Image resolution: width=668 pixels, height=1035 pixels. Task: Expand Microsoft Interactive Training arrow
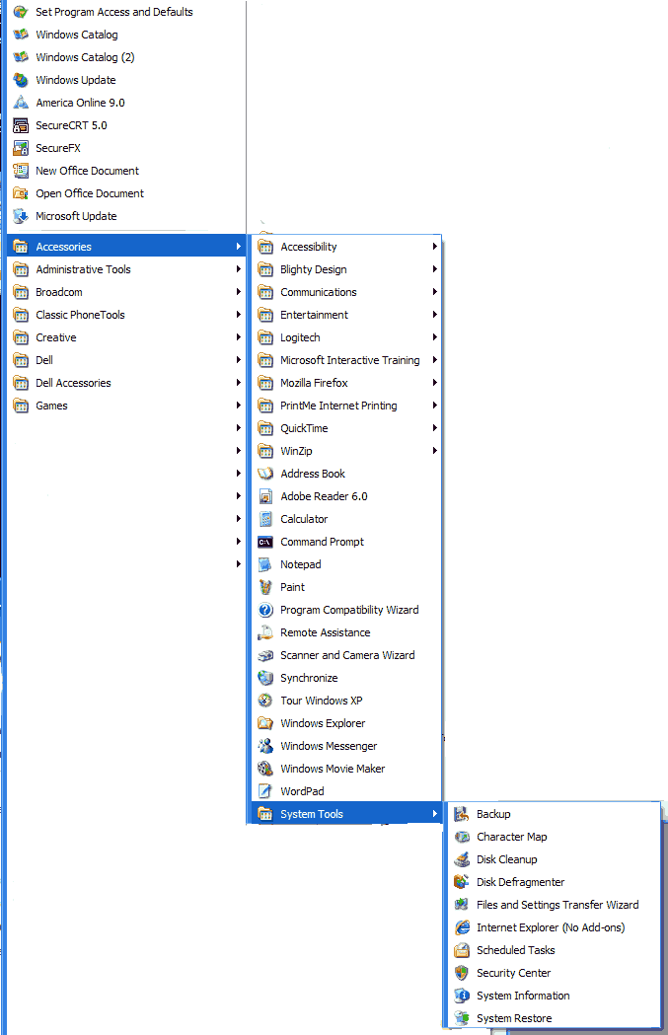coord(435,360)
